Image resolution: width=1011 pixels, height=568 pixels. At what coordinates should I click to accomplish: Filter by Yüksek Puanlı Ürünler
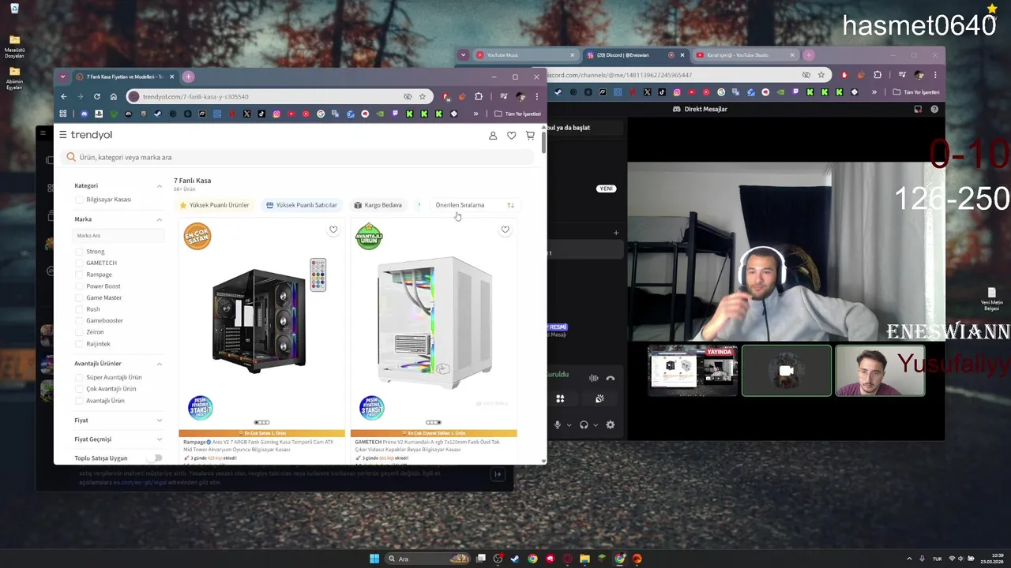(x=214, y=205)
